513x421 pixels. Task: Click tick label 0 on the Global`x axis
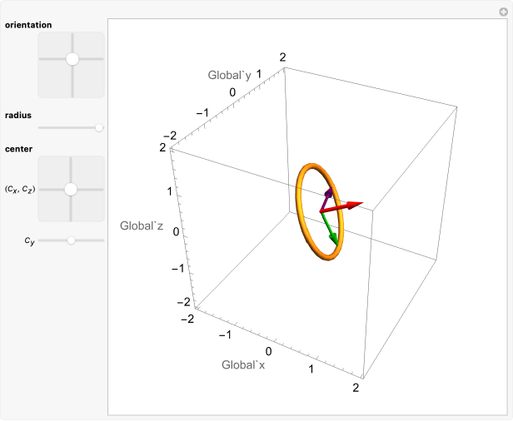coord(268,352)
